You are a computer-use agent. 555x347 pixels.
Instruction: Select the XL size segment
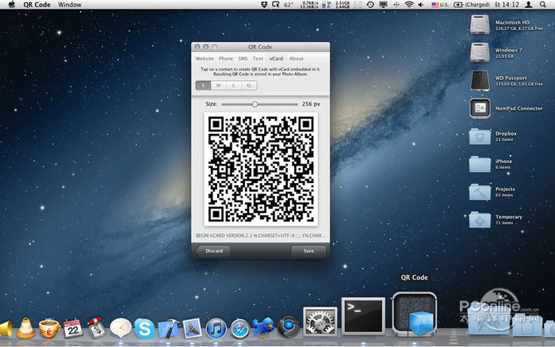[249, 86]
